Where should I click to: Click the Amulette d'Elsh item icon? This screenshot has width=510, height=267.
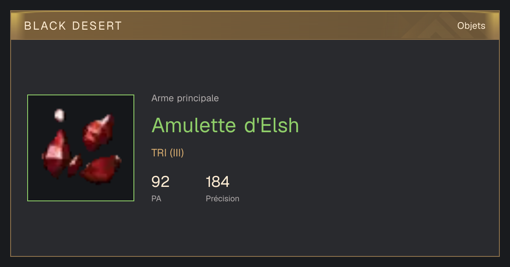coord(81,148)
